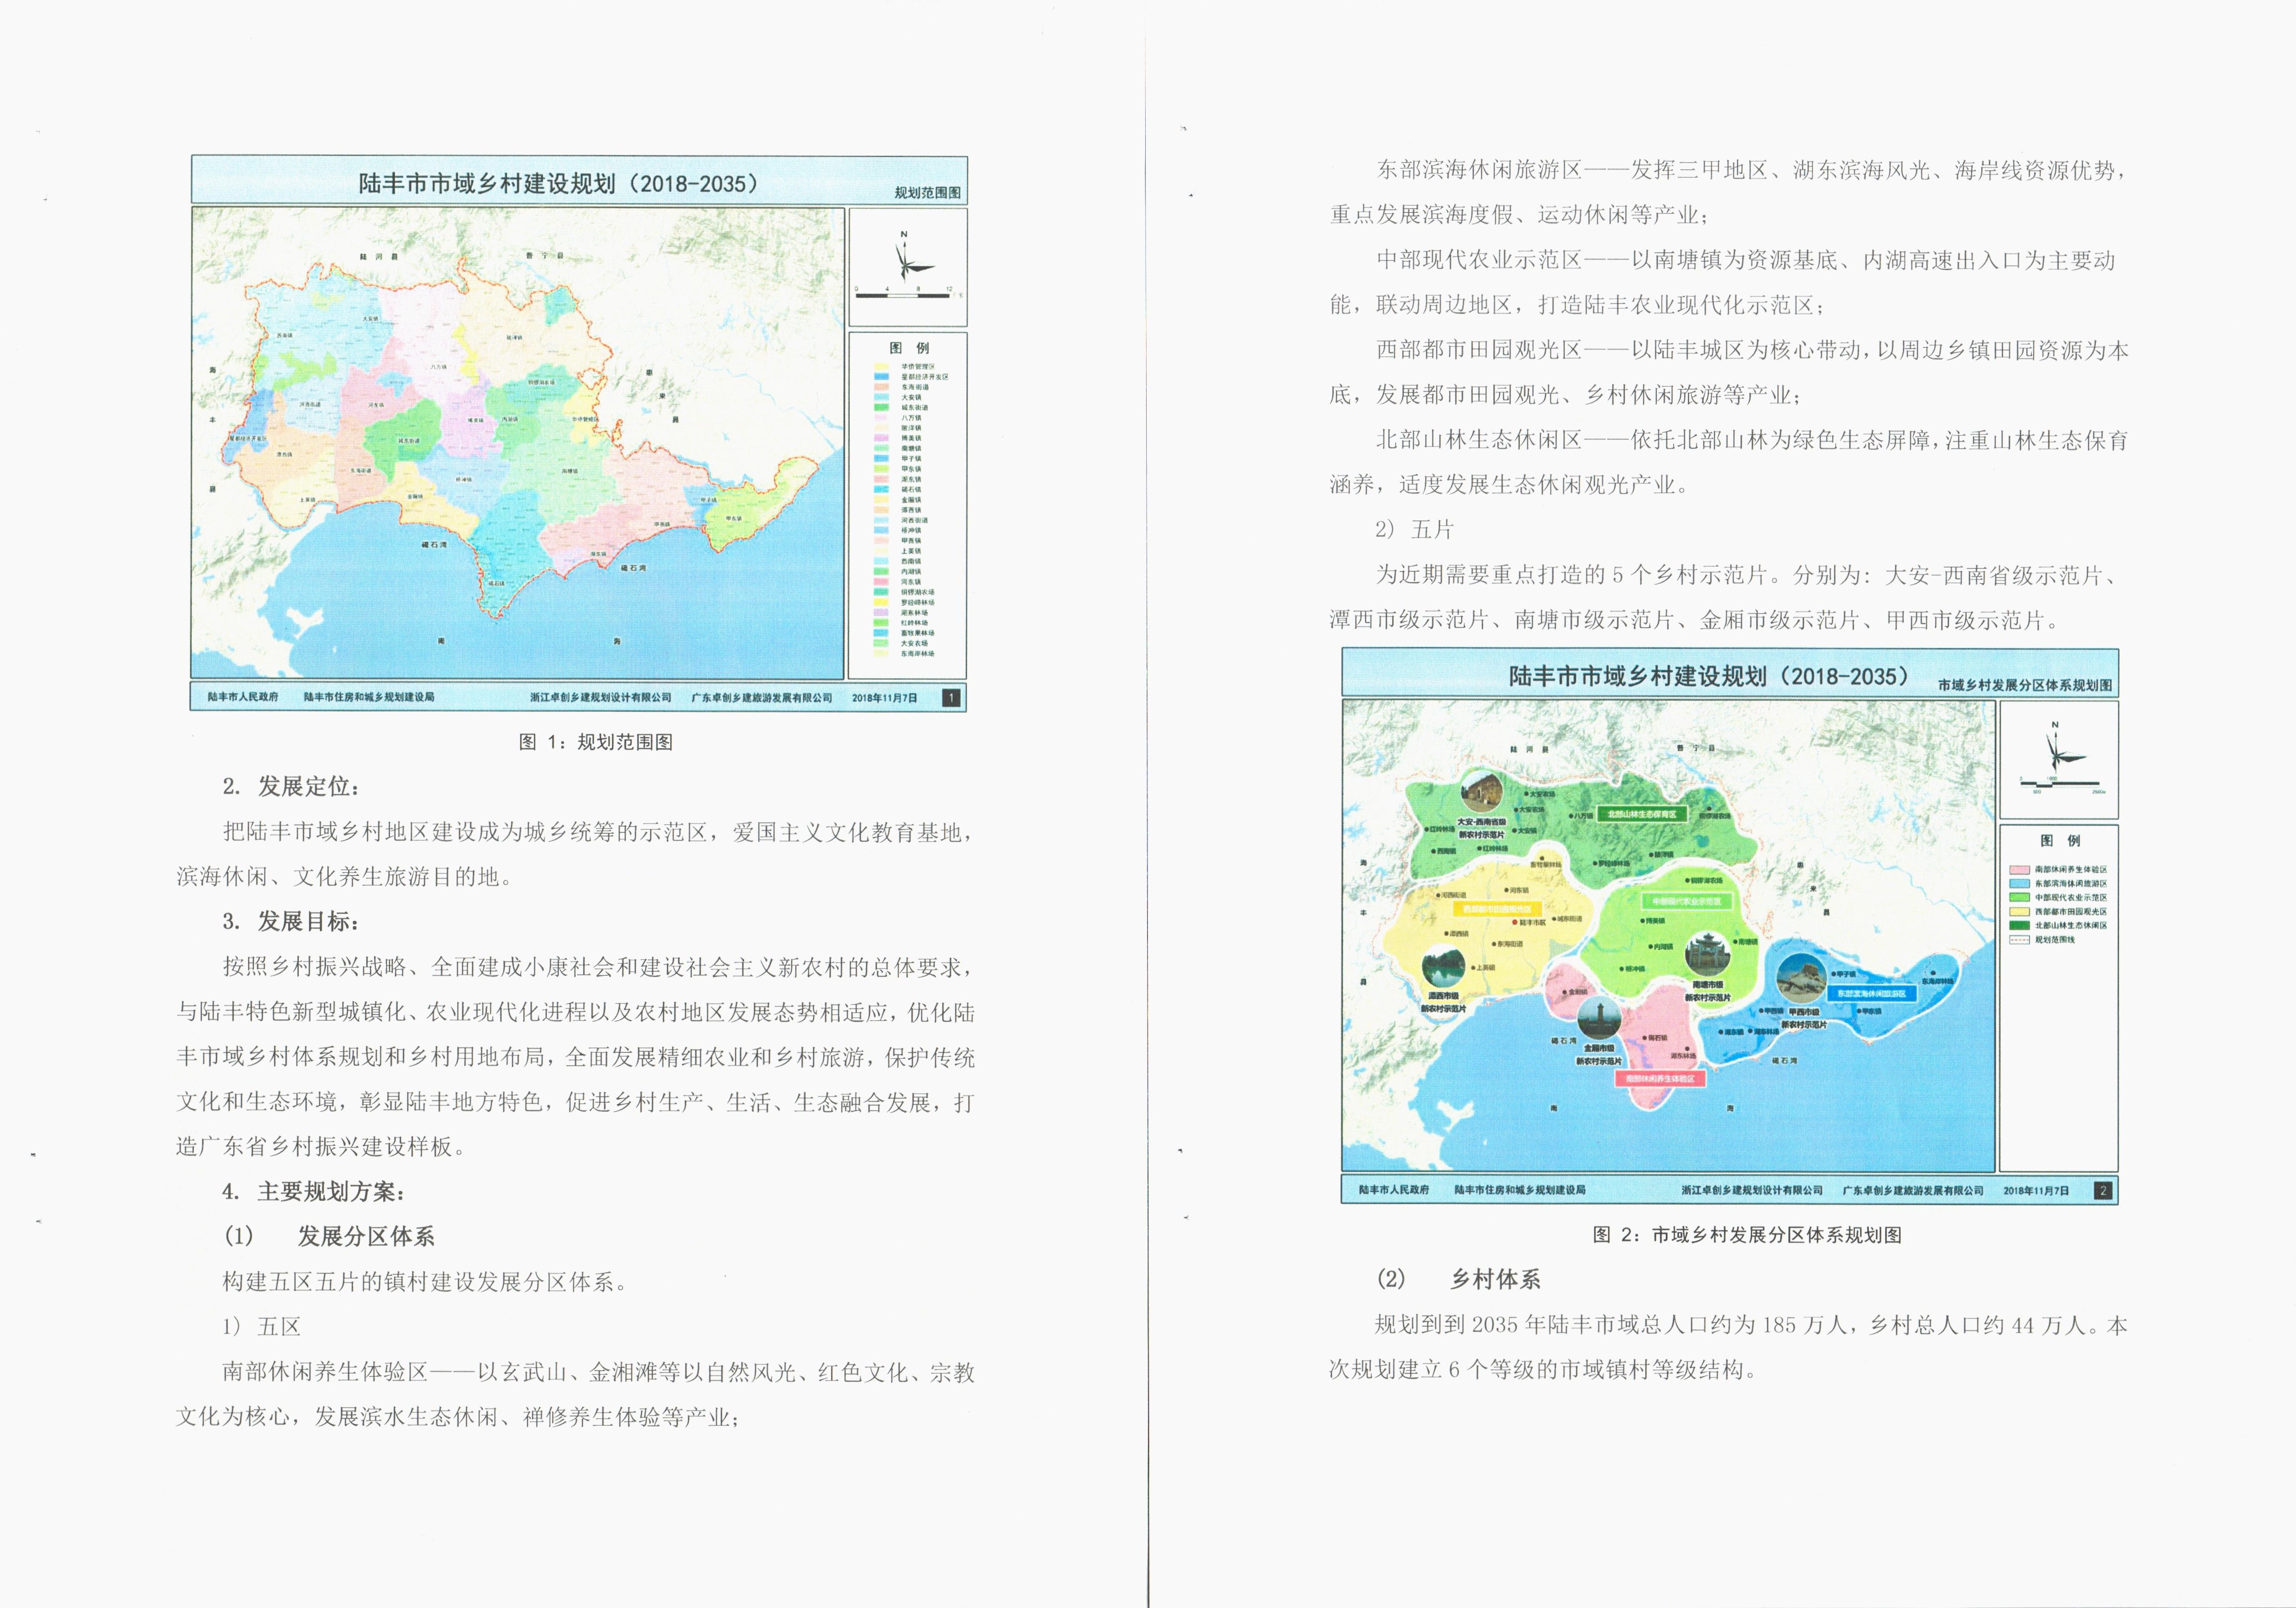Viewport: 2296px width, 1608px height.
Task: Click the 星都经济开发区 swatch in the Figure 1 legend
Action: [881, 377]
